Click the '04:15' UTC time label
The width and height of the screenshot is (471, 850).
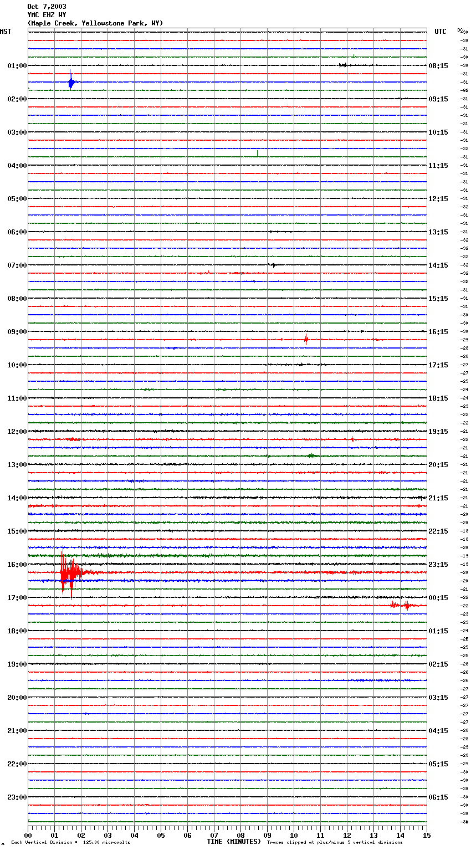coord(438,731)
